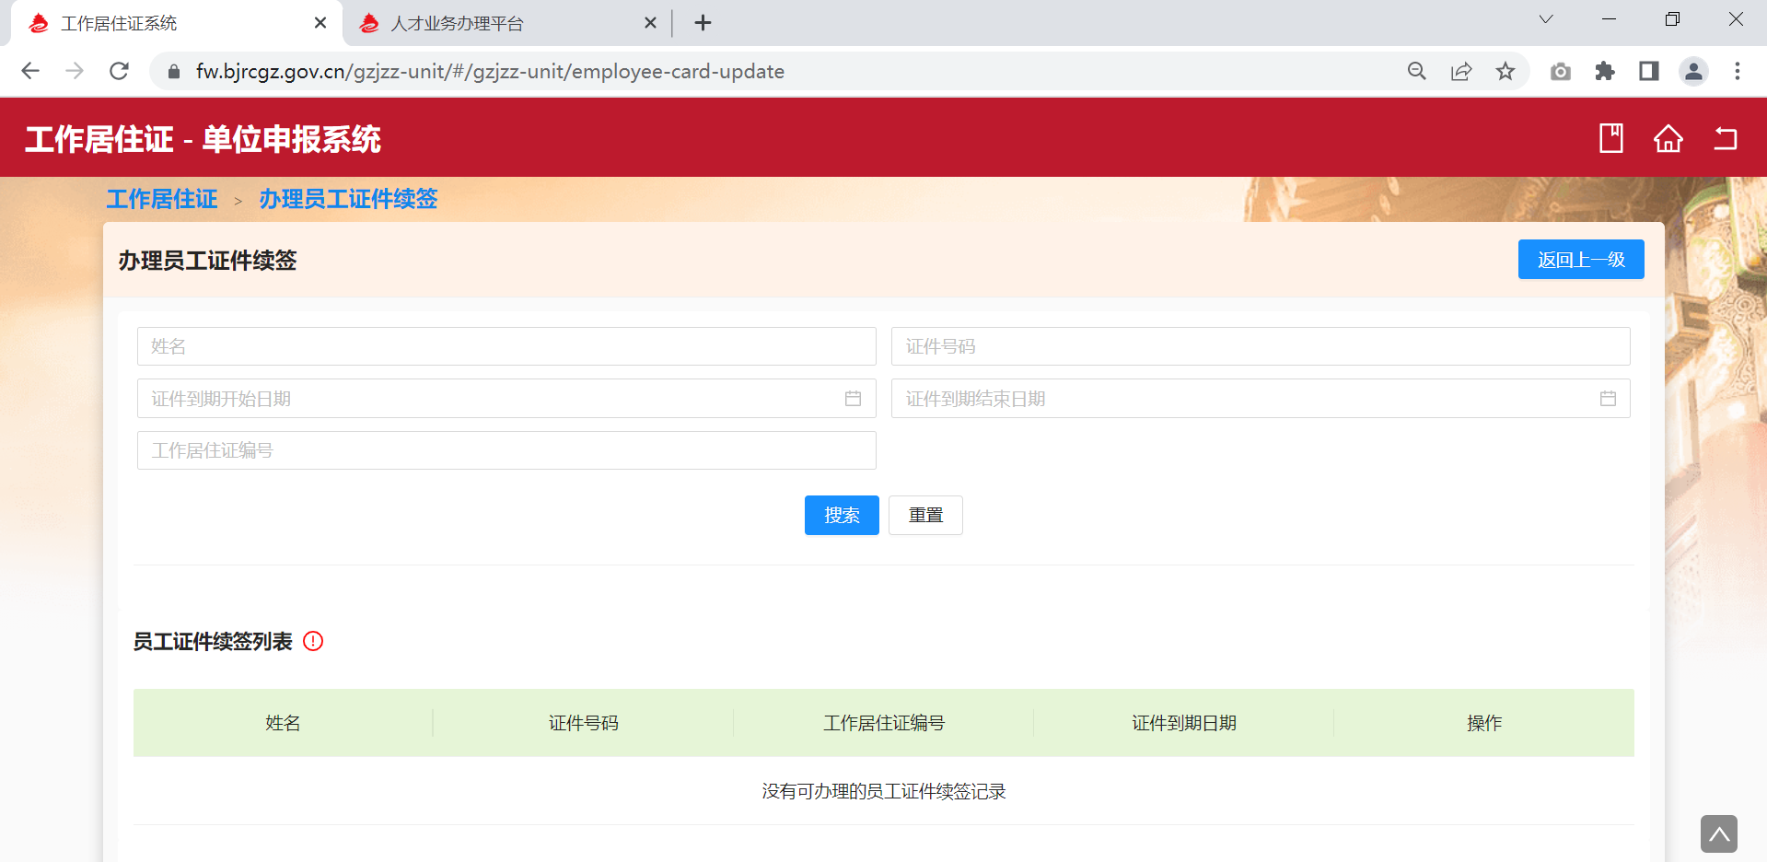Click the 返回上一级 button
Image resolution: width=1767 pixels, height=862 pixels.
[x=1580, y=260]
